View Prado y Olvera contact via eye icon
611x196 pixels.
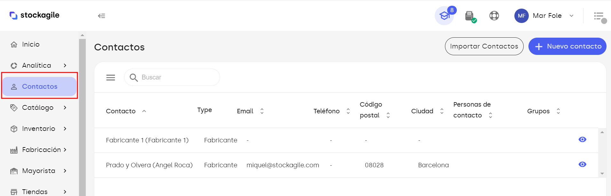[582, 164]
